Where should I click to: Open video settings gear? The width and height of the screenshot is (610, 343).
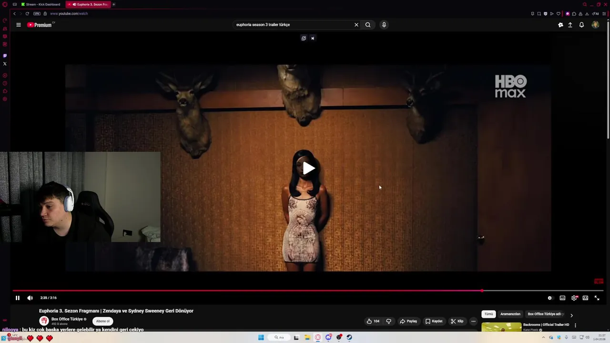[574, 298]
